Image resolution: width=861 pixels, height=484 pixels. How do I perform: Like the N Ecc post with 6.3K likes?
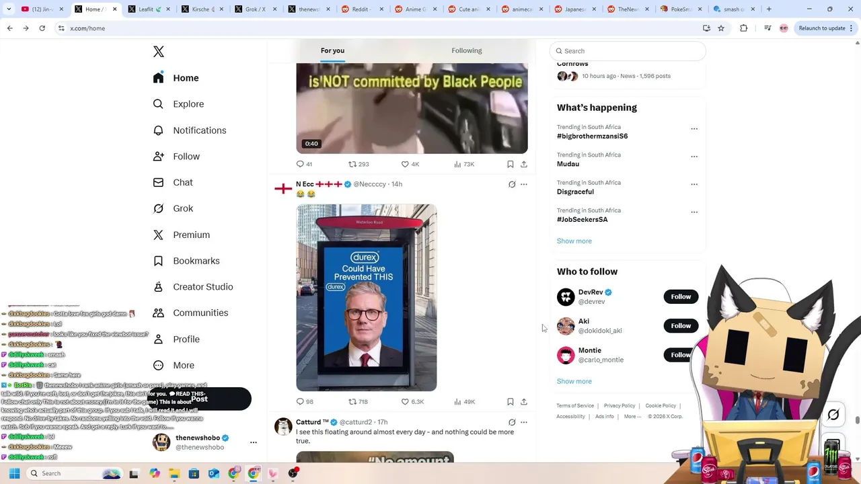(x=412, y=402)
